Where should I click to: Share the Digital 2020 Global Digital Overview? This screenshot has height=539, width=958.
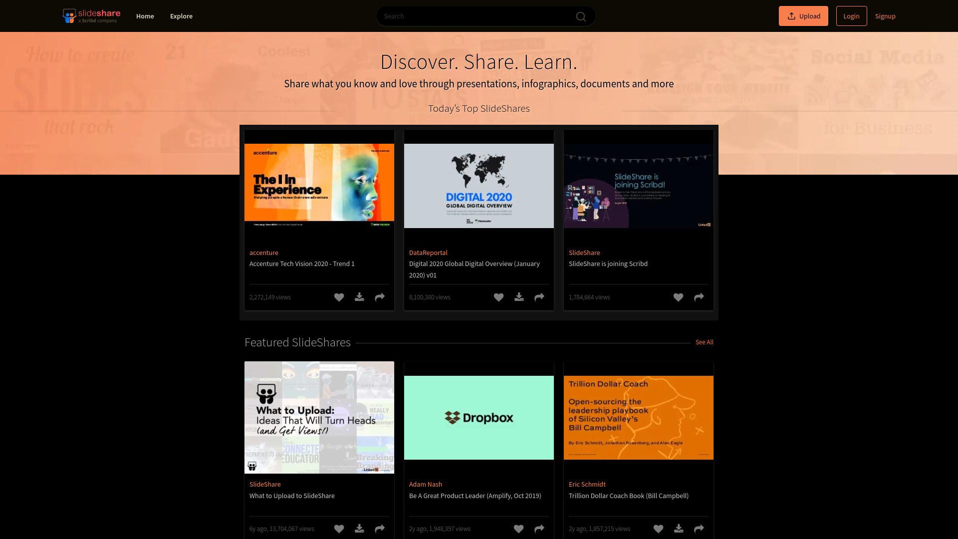(x=539, y=297)
